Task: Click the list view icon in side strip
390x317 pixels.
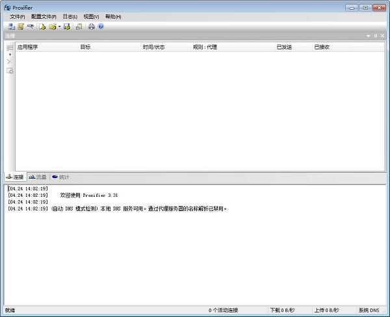Action: (10, 47)
